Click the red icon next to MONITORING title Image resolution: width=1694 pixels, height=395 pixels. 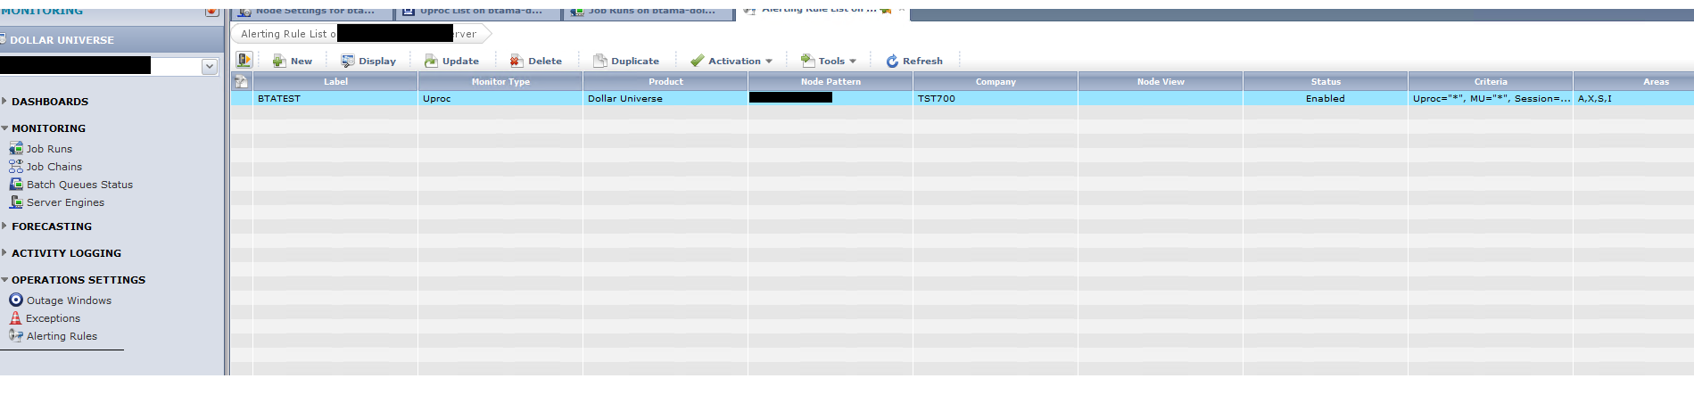(211, 12)
